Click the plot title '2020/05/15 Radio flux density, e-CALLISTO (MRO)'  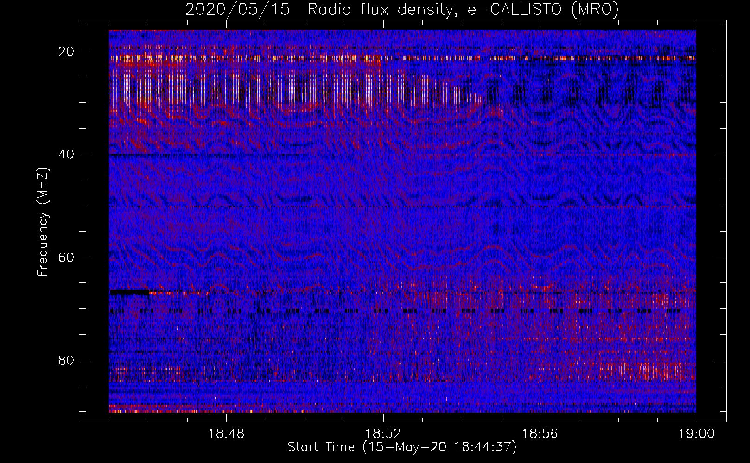(x=402, y=9)
